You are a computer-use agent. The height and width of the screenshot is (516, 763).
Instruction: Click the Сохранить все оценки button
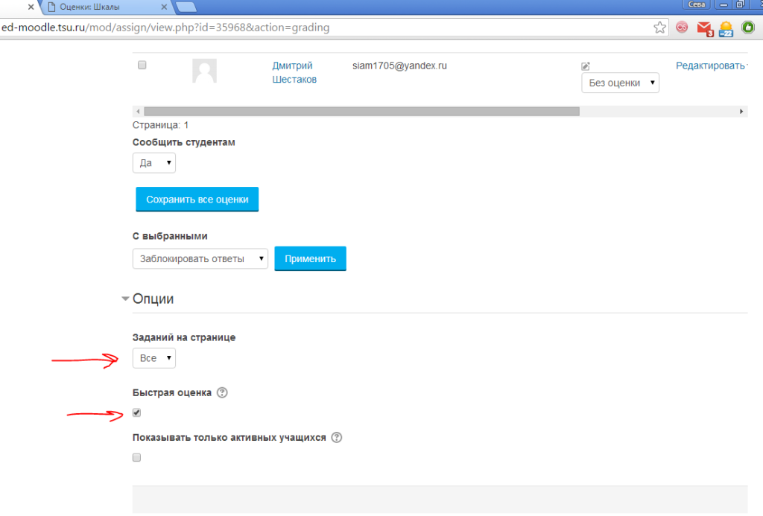[197, 200]
